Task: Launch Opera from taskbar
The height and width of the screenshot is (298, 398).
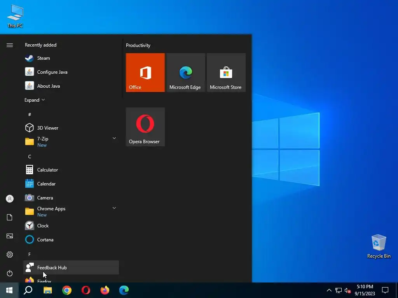Action: (x=86, y=290)
